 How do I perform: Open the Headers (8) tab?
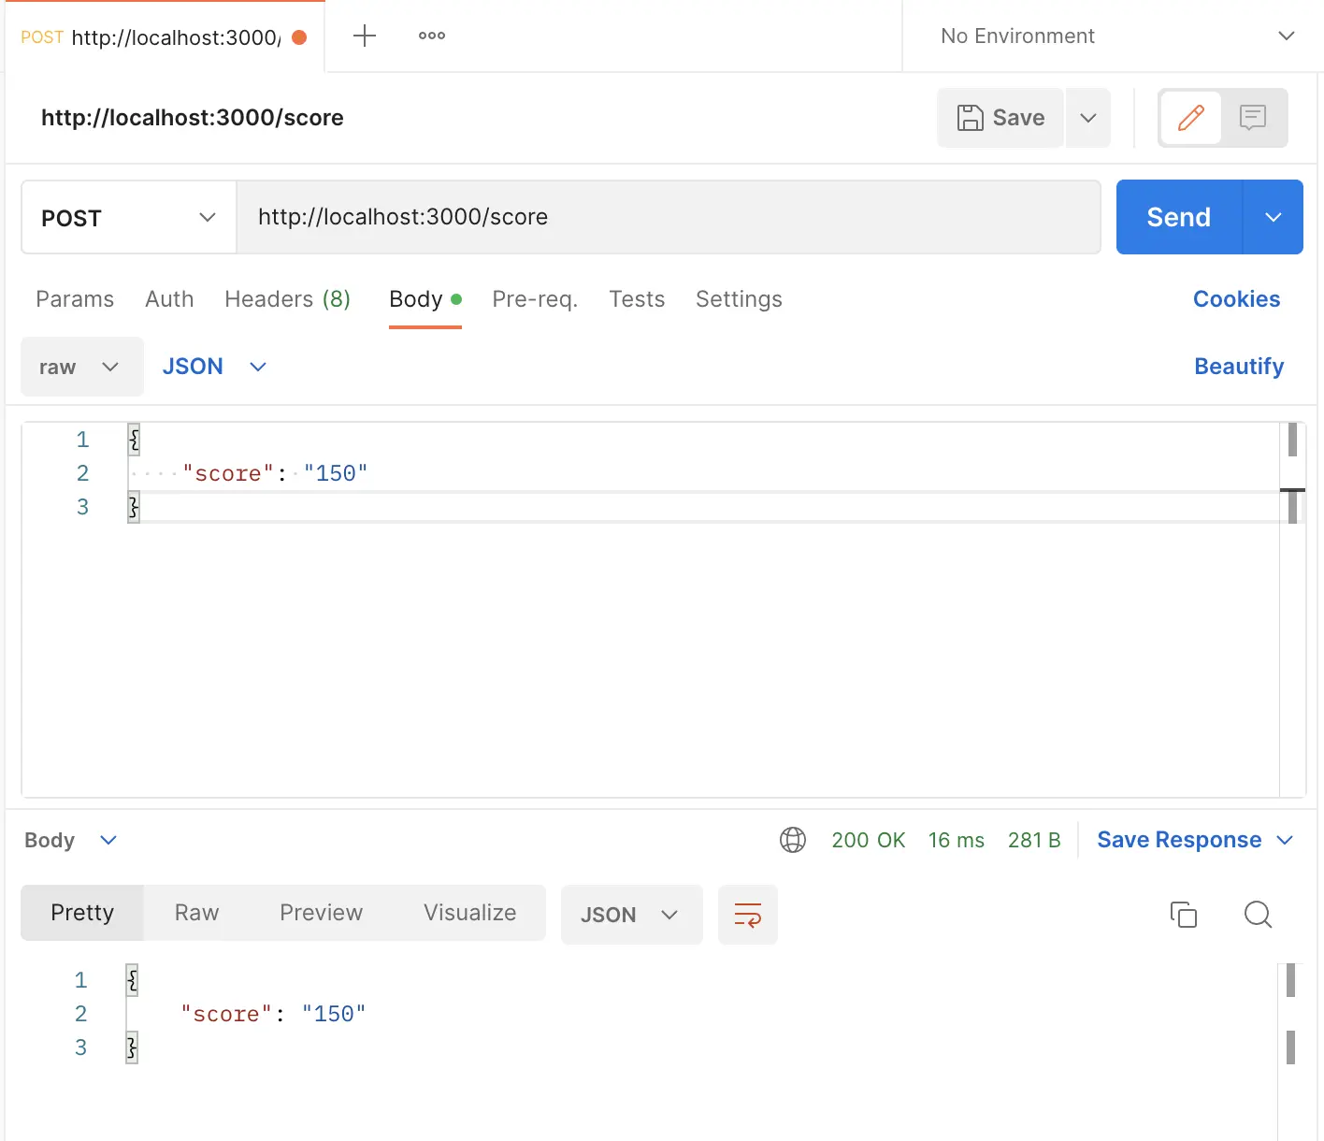coord(288,299)
